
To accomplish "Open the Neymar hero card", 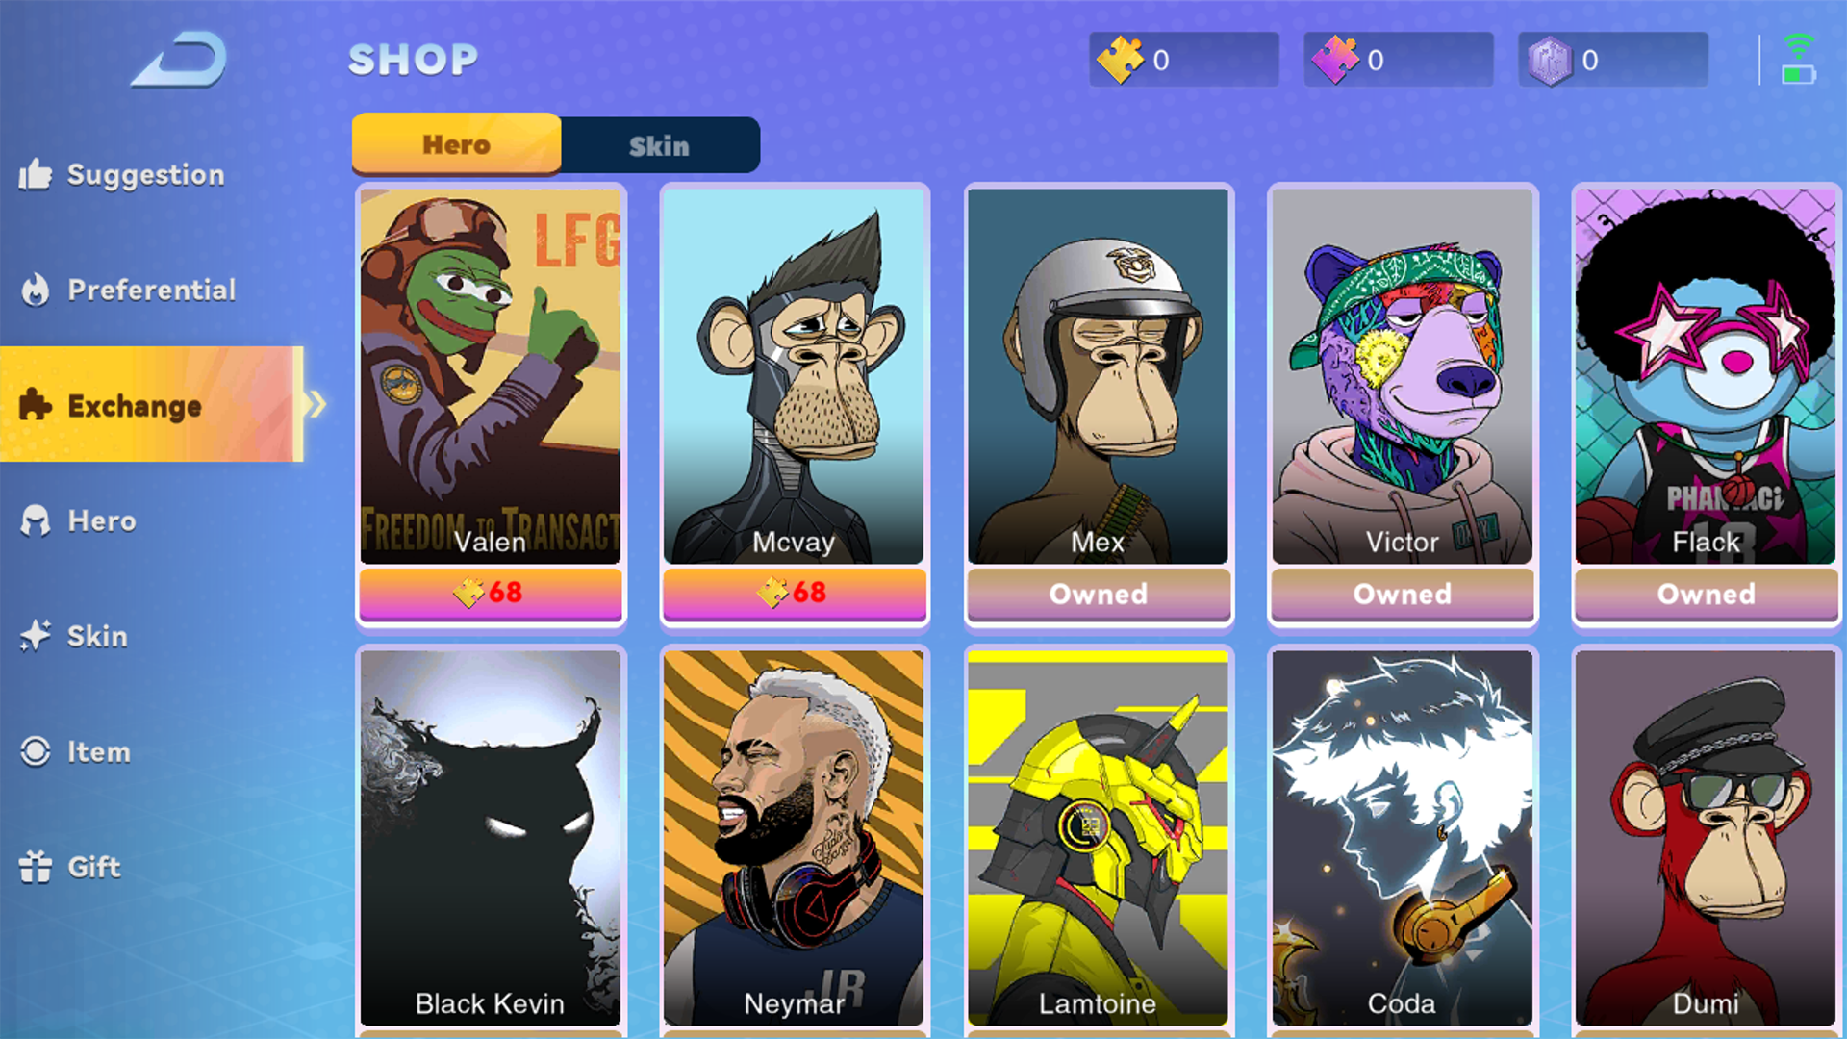I will click(x=795, y=838).
